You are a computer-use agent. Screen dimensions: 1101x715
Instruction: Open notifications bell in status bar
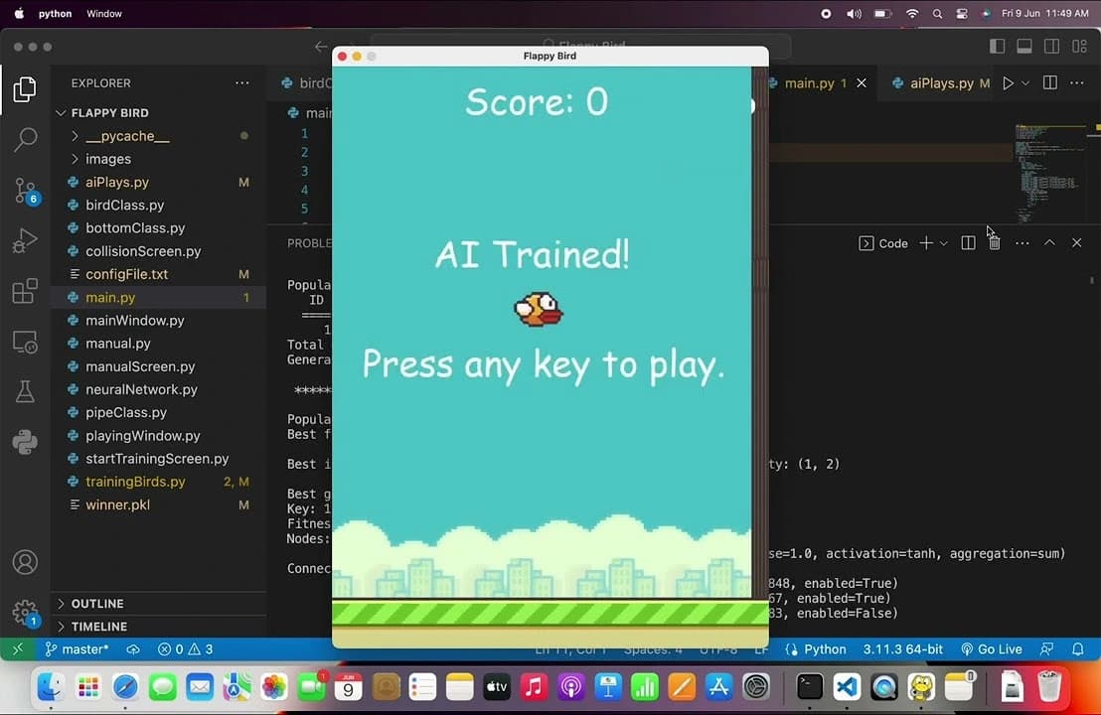coord(1078,649)
